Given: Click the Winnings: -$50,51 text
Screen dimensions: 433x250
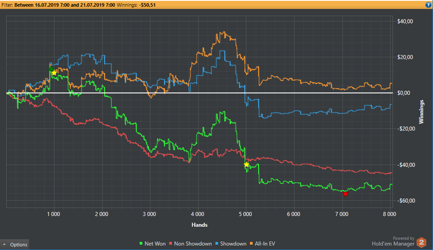Looking at the screenshot, I should coord(136,5).
